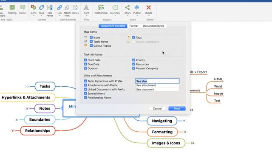Select the Navigating topic
Viewport: 272px width, 153px height.
pos(162,121)
